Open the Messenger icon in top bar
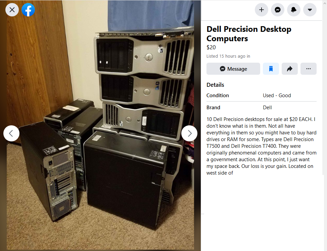Image resolution: width=327 pixels, height=251 pixels. [x=277, y=10]
